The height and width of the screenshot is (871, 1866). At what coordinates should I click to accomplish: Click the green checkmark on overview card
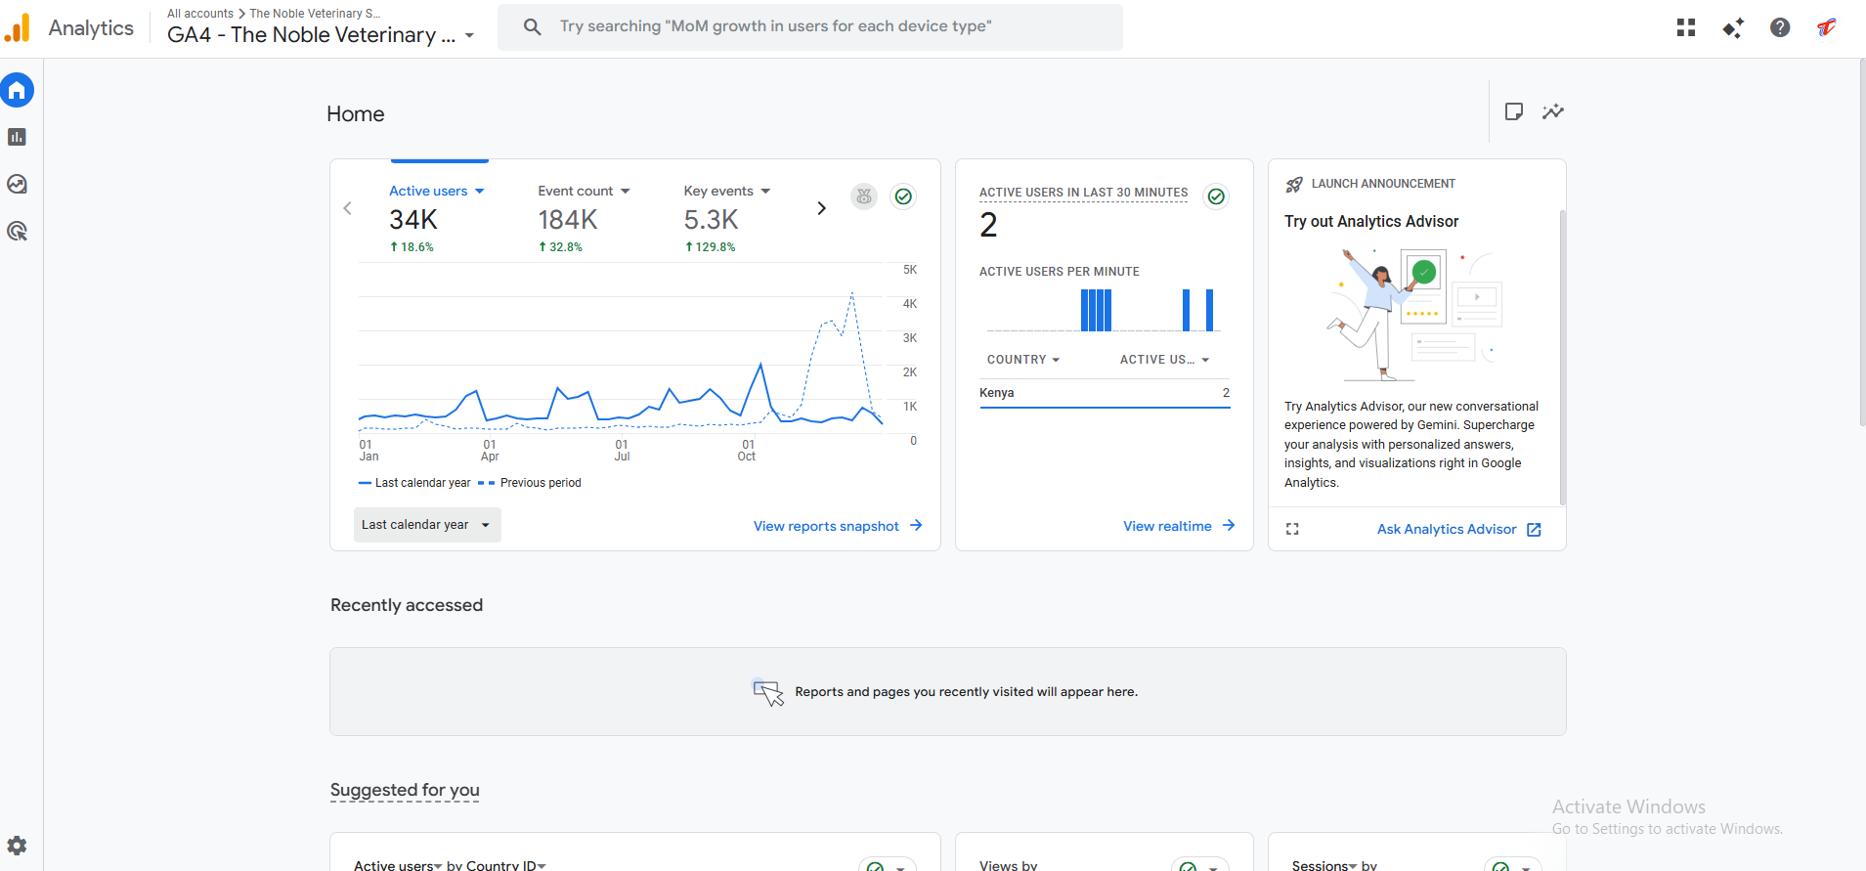coord(903,196)
